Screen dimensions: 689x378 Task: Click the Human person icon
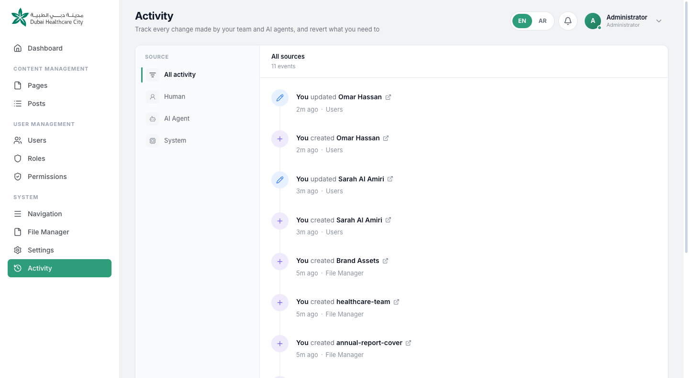pyautogui.click(x=153, y=97)
